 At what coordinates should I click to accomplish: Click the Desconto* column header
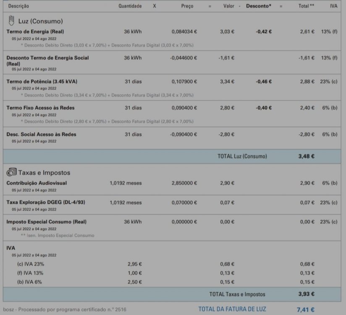[x=259, y=6]
